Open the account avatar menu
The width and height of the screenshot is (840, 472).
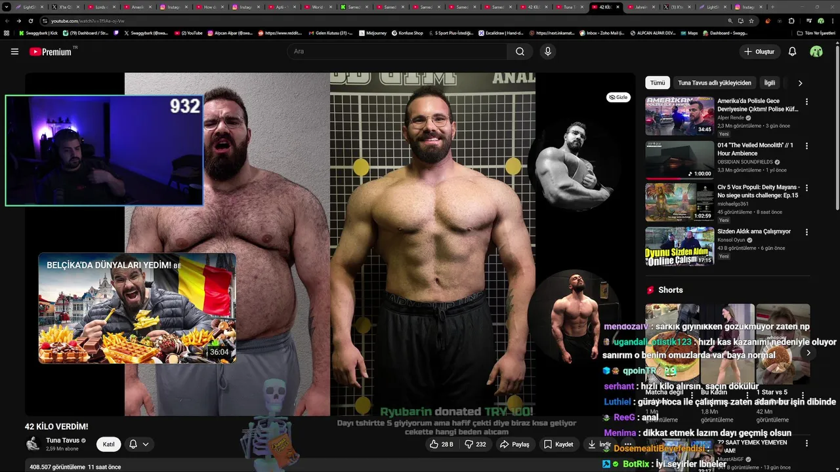tap(816, 51)
